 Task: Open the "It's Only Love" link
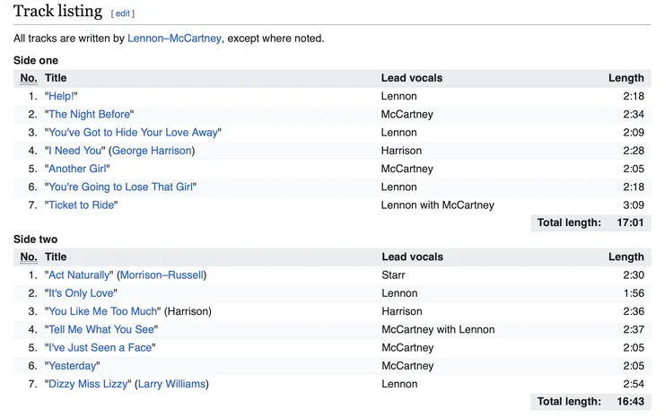[82, 293]
